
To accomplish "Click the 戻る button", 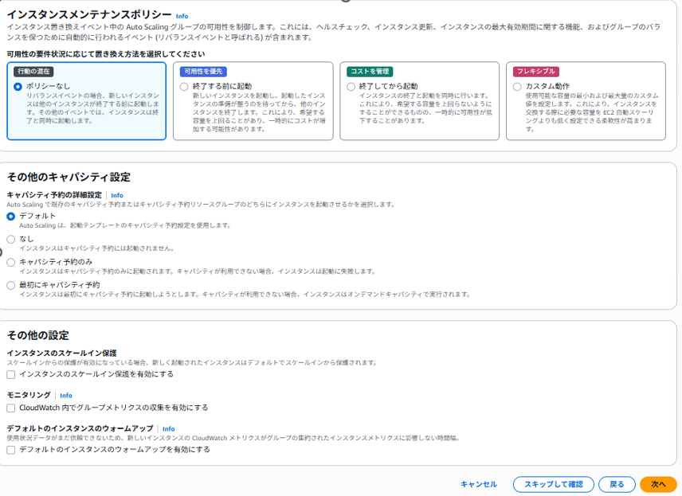I will tap(616, 483).
